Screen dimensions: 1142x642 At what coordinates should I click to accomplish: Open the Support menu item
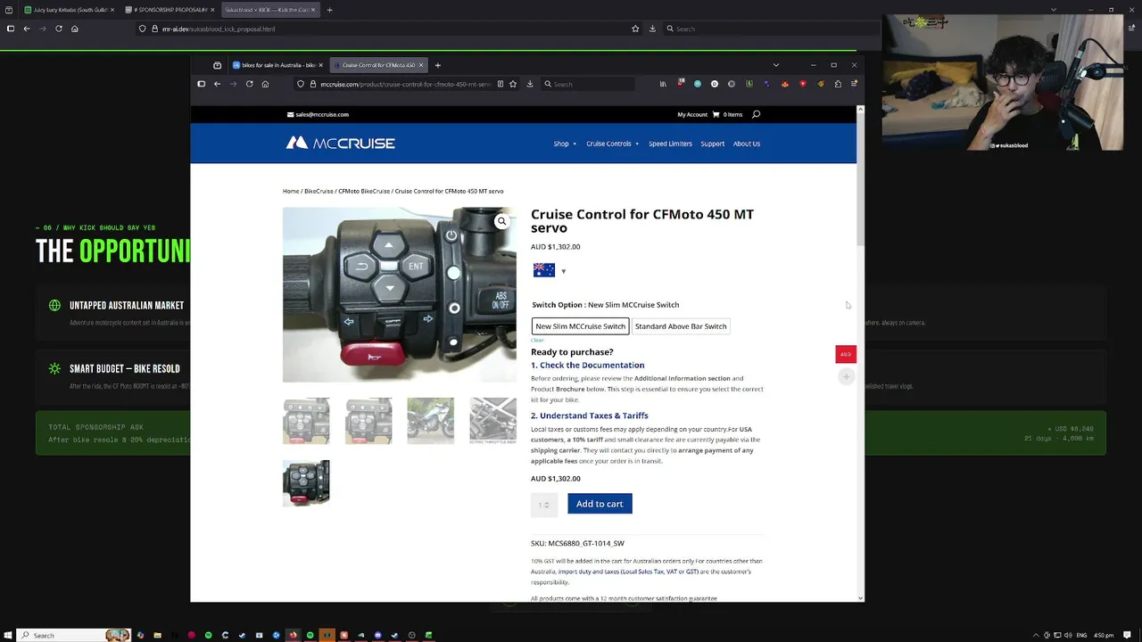pos(712,144)
